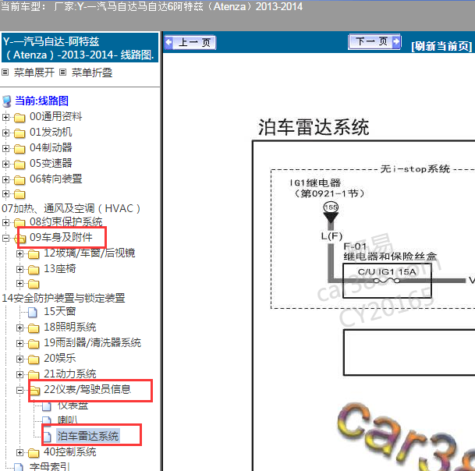Go to previous page with 上一页 button
The image size is (475, 471).
(190, 42)
